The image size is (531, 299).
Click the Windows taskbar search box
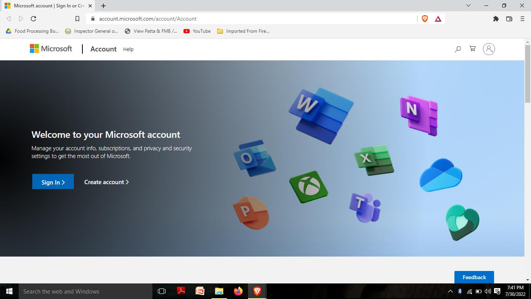coord(86,291)
